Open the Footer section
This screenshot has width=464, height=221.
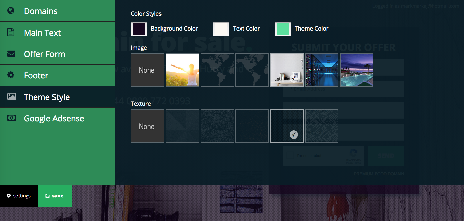58,75
